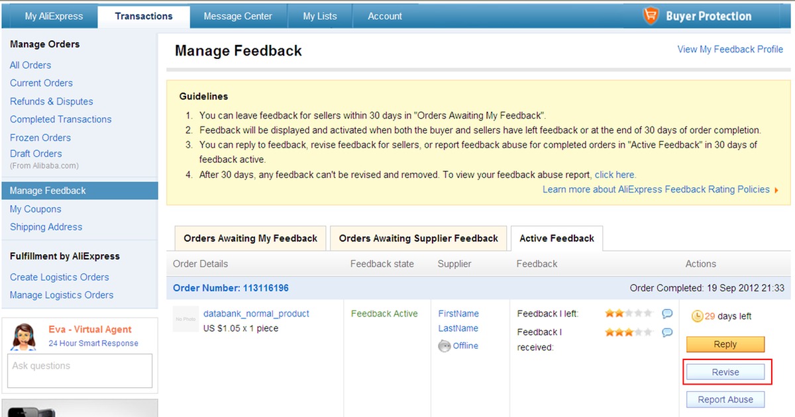Click comment bubble beside Feedback I left
The width and height of the screenshot is (795, 417).
pyautogui.click(x=667, y=314)
